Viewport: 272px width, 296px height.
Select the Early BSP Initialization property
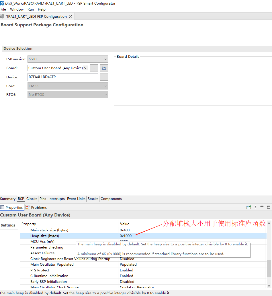(49, 282)
